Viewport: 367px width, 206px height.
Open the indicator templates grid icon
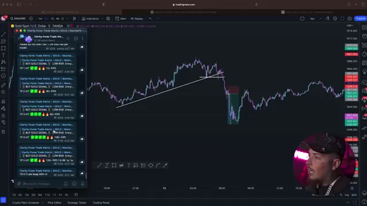pos(108,19)
